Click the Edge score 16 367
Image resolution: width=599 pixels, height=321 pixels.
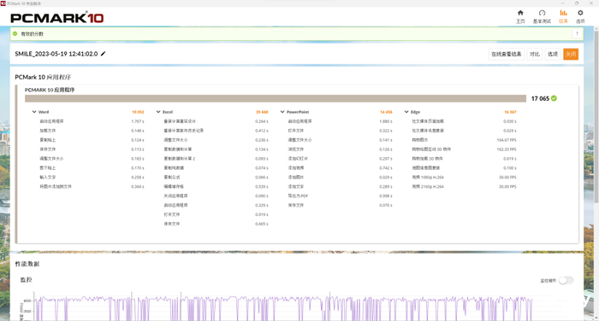pos(510,112)
